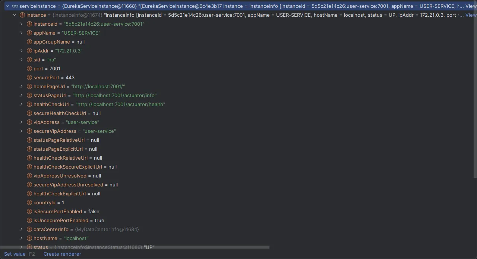Click the field icon next to instanceId
This screenshot has height=259, width=477.
(x=29, y=24)
